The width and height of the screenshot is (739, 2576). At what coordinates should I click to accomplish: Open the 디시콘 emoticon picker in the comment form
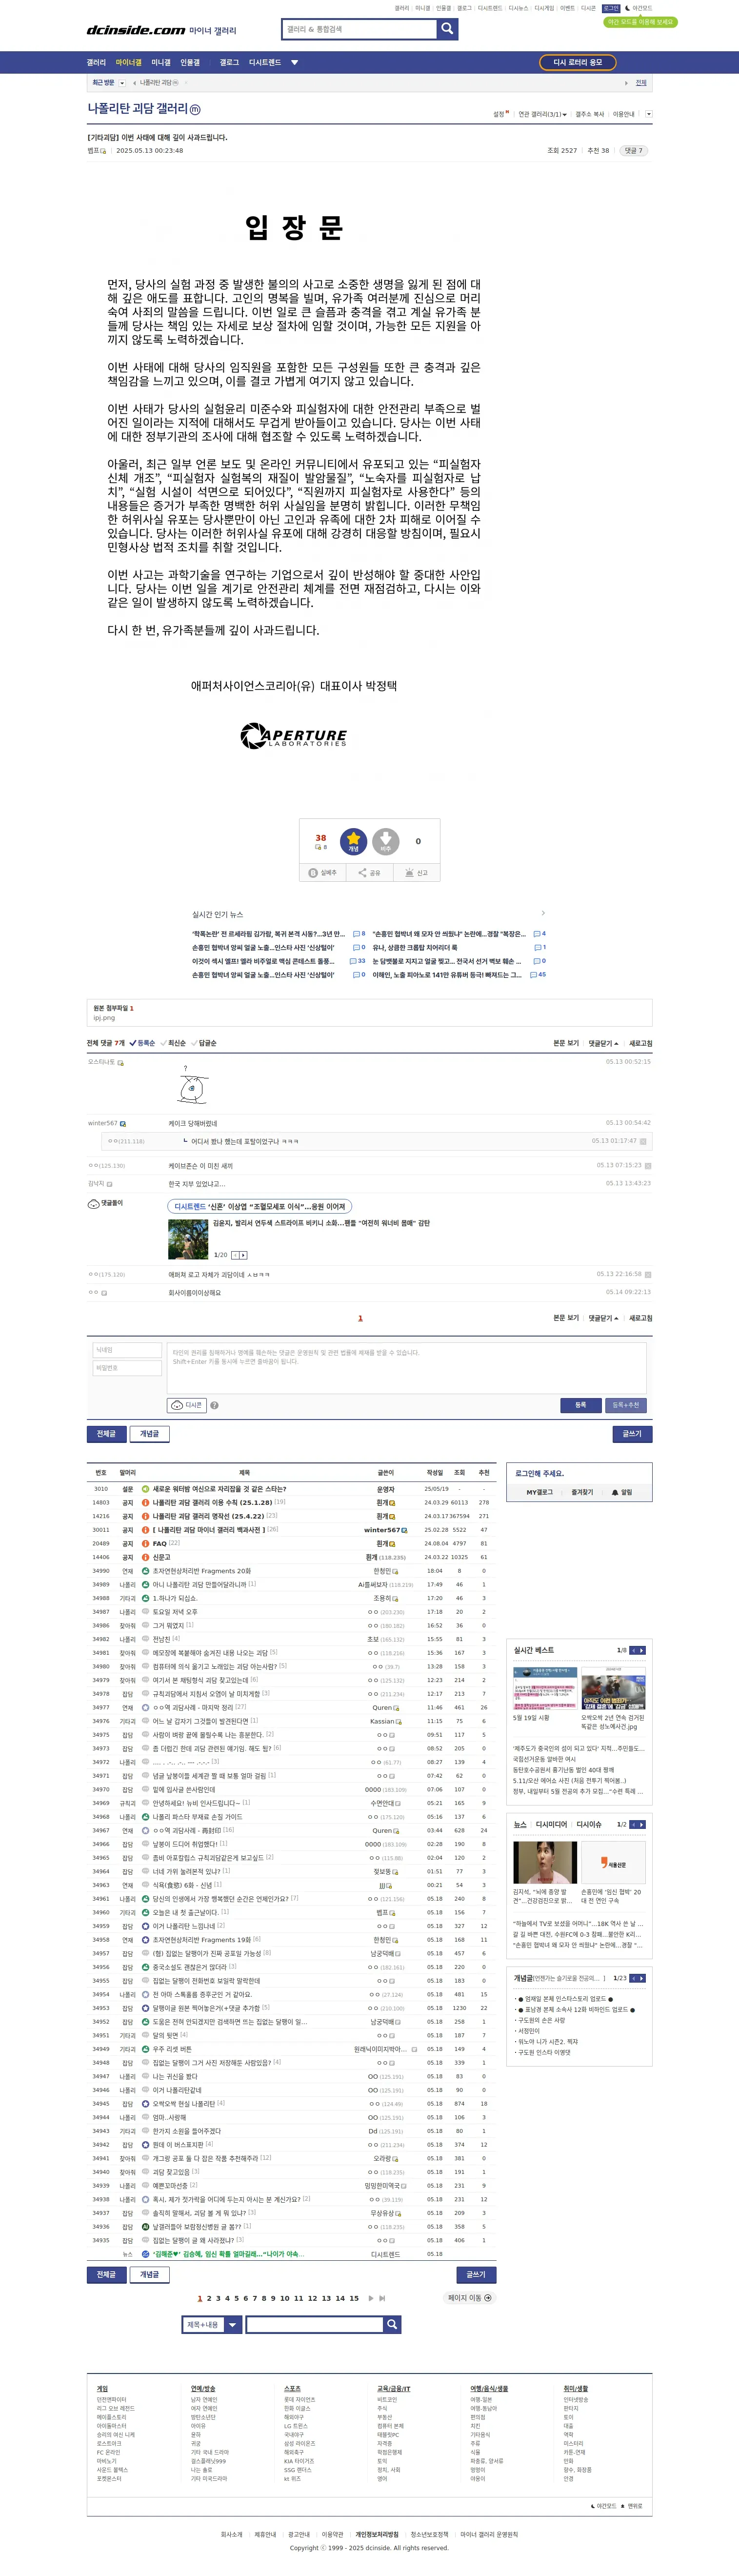[x=187, y=1405]
